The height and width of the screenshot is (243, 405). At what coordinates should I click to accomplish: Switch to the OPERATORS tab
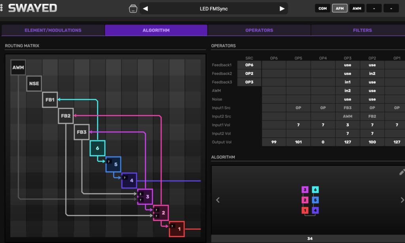click(259, 30)
